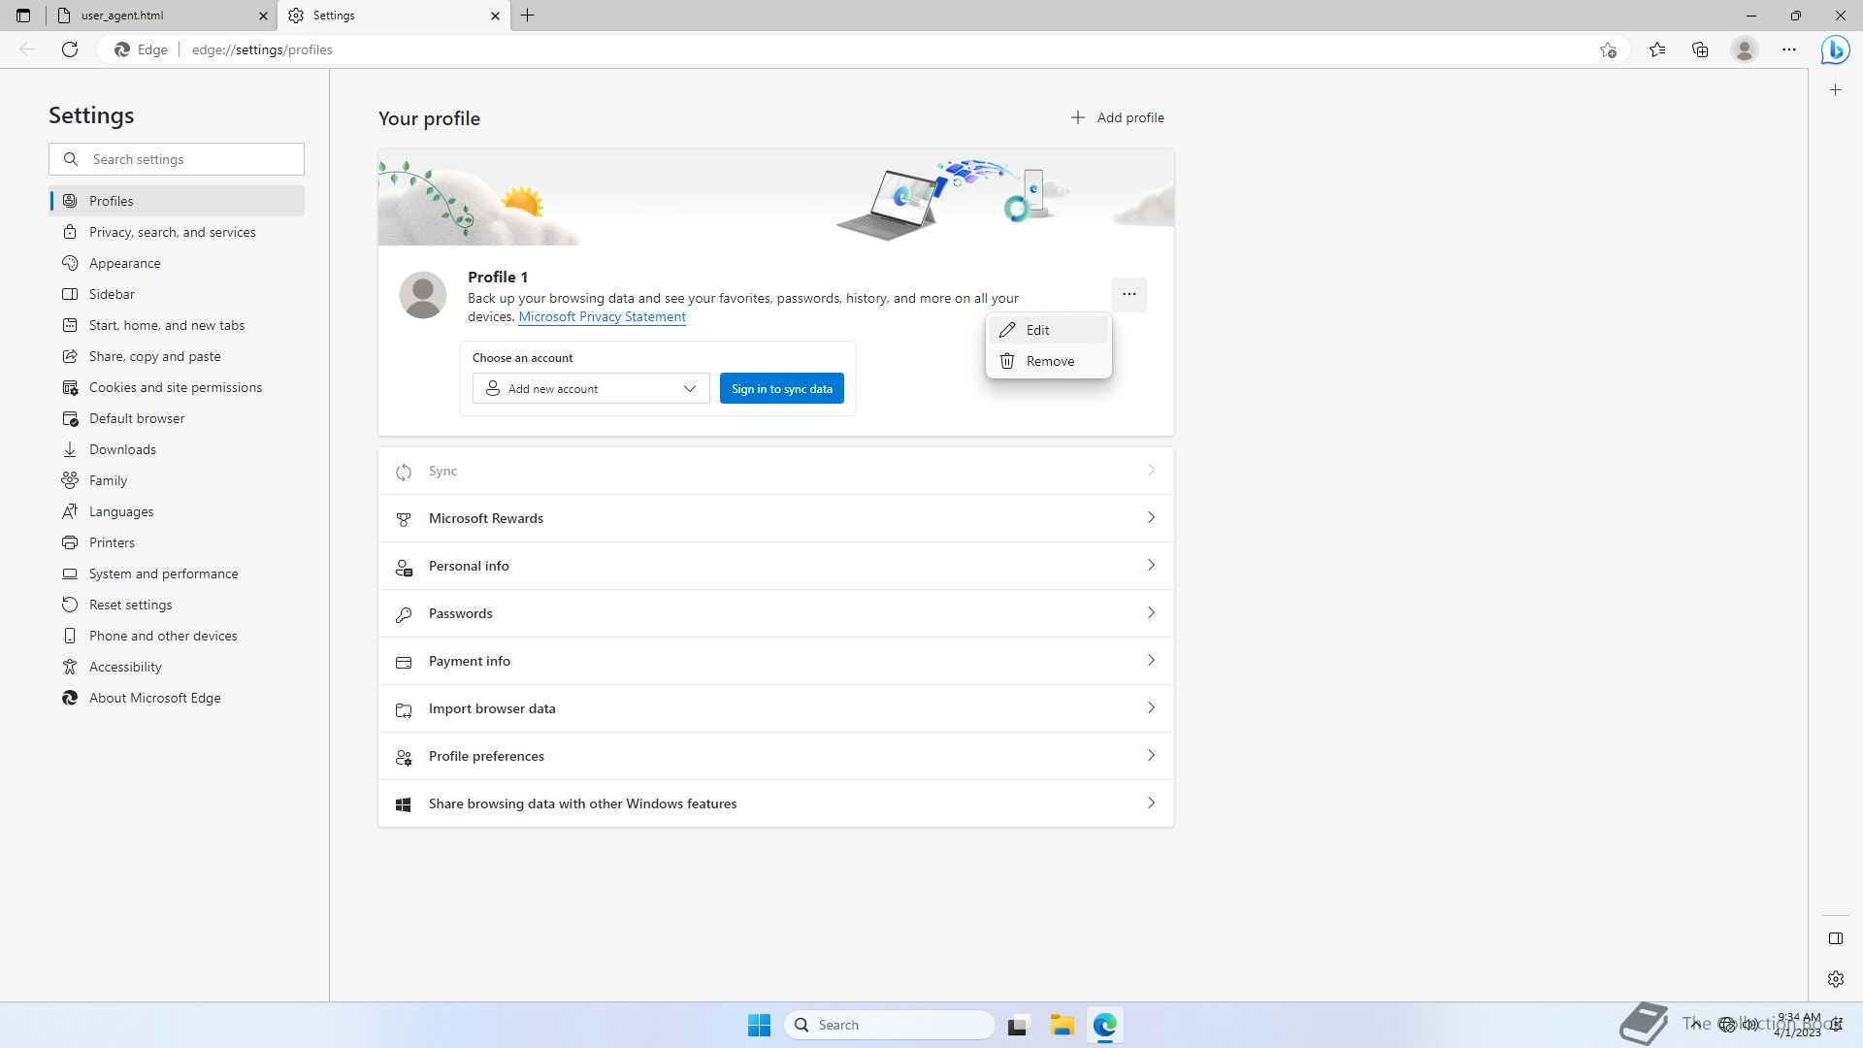Image resolution: width=1863 pixels, height=1048 pixels.
Task: Open the Settings and more ellipsis menu
Action: pyautogui.click(x=1789, y=49)
